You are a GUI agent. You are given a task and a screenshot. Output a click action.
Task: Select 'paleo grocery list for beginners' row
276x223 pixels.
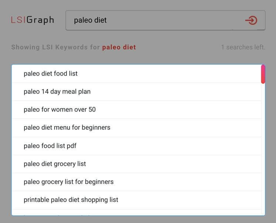68,182
